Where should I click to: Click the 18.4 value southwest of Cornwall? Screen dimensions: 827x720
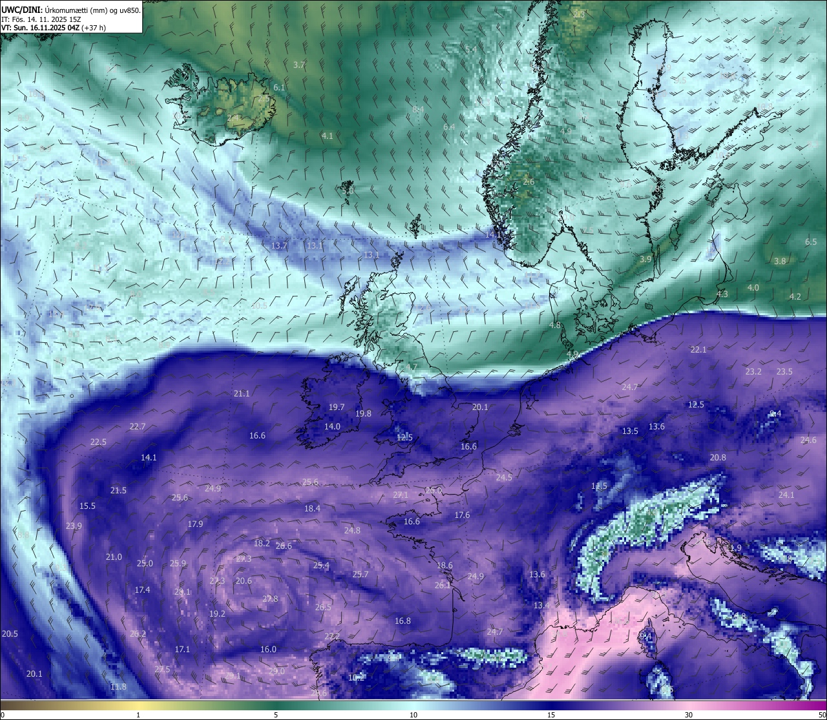click(x=312, y=509)
